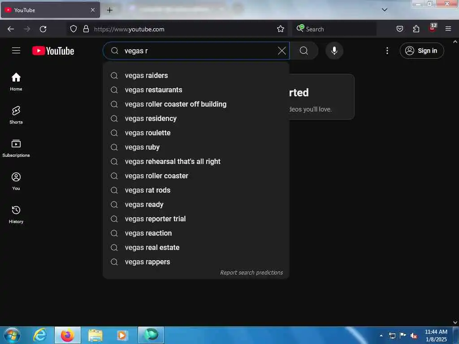Open the network tray icon
This screenshot has height=344, width=459.
(x=392, y=336)
